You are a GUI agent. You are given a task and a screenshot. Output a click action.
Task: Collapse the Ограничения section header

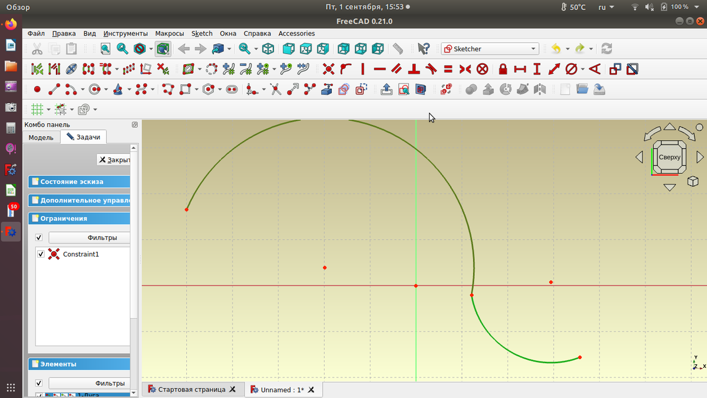coord(80,218)
